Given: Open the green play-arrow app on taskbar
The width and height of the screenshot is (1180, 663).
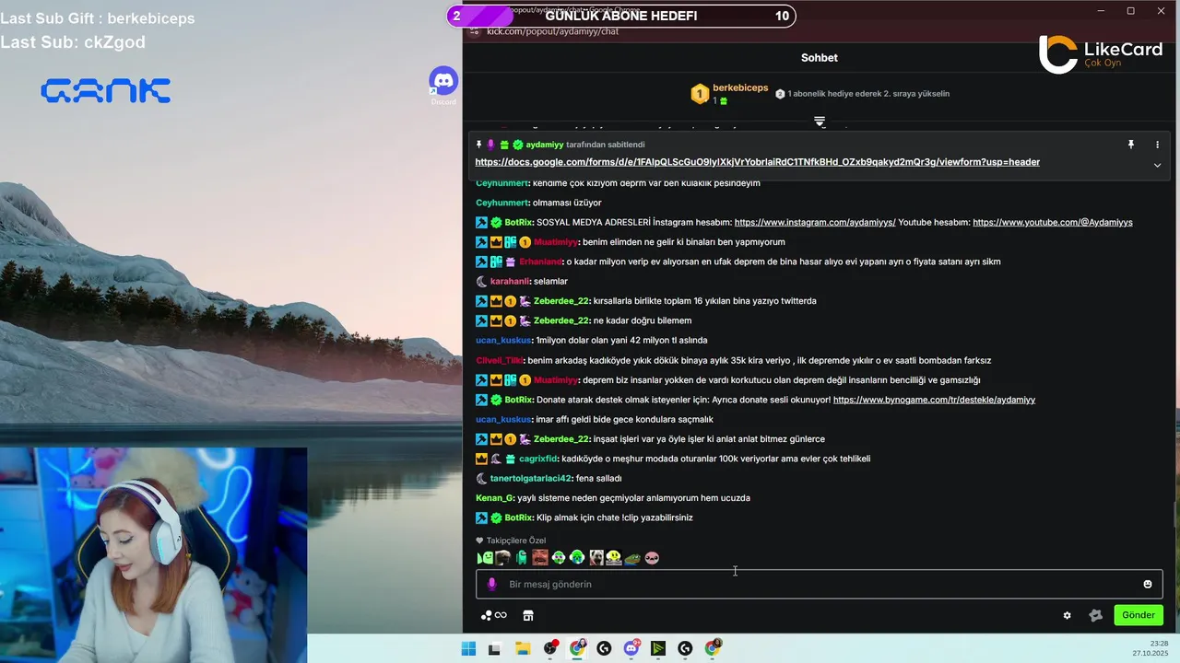Looking at the screenshot, I should 658,648.
